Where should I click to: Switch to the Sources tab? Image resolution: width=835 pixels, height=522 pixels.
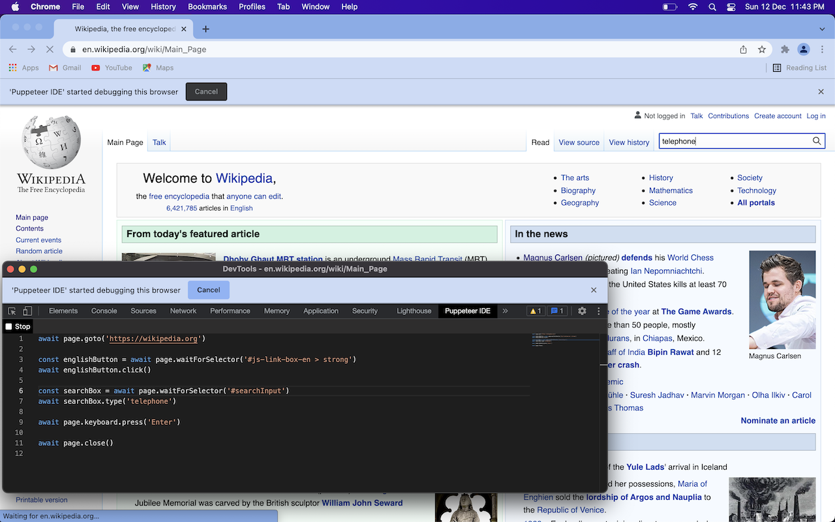tap(144, 311)
